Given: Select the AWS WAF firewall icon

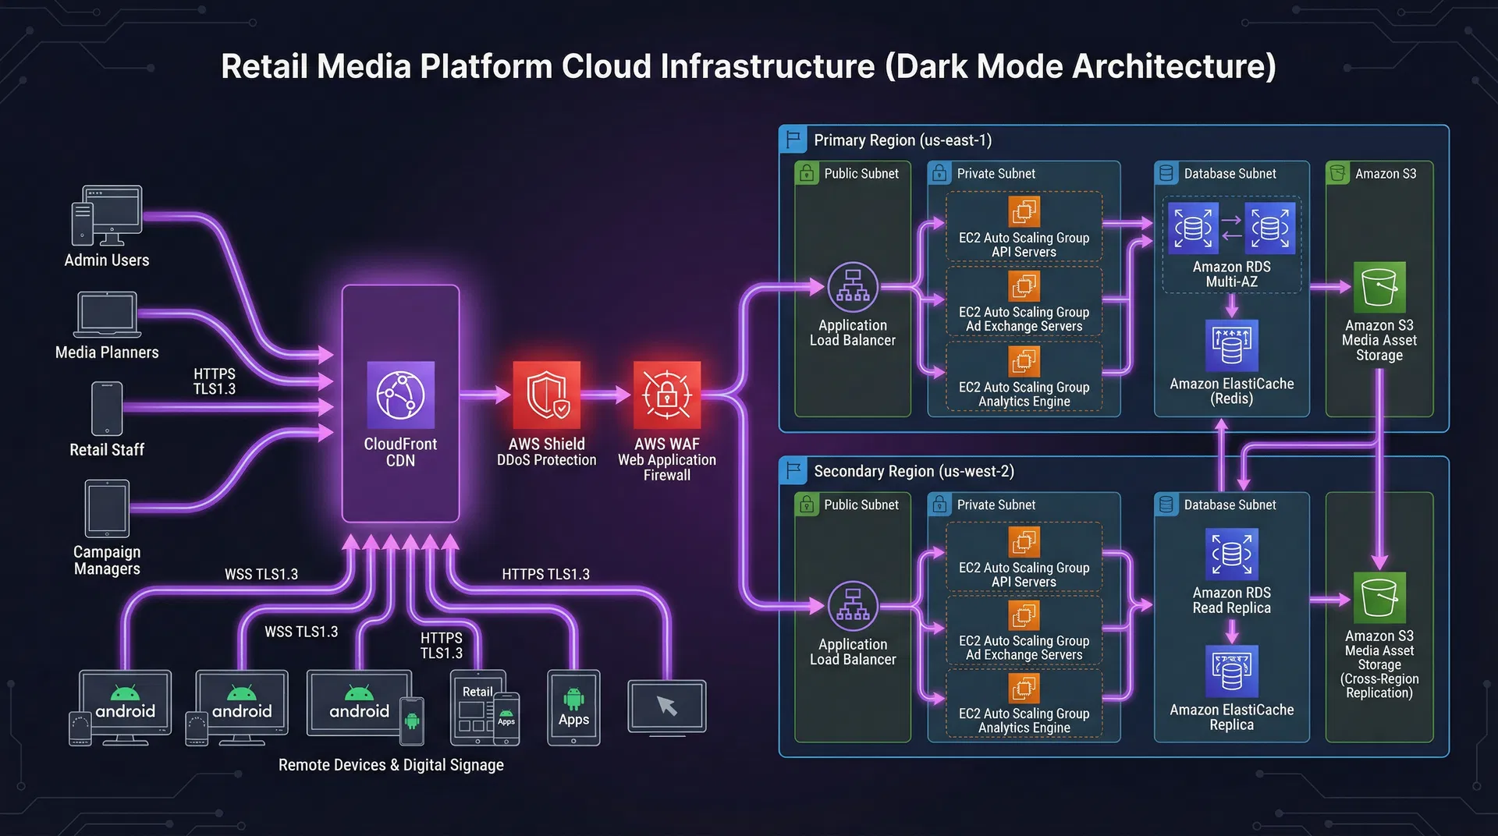Looking at the screenshot, I should point(667,396).
